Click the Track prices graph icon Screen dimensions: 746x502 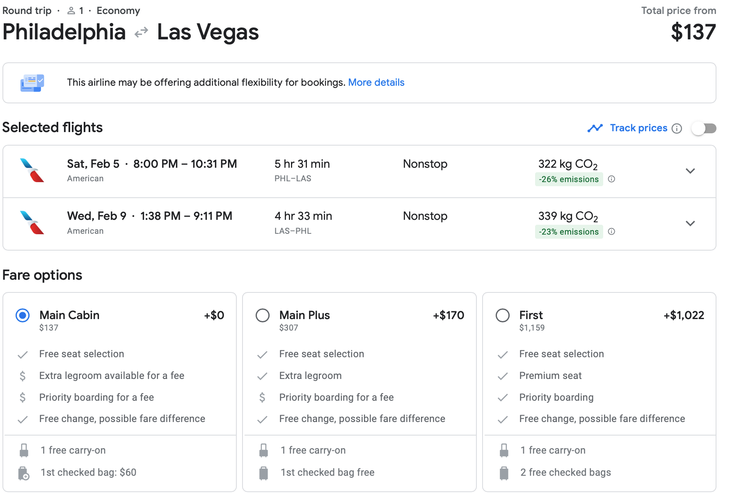(595, 128)
